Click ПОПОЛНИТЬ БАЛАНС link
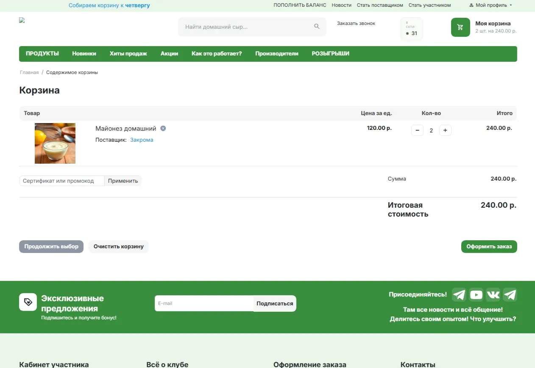The width and height of the screenshot is (535, 368). 300,5
